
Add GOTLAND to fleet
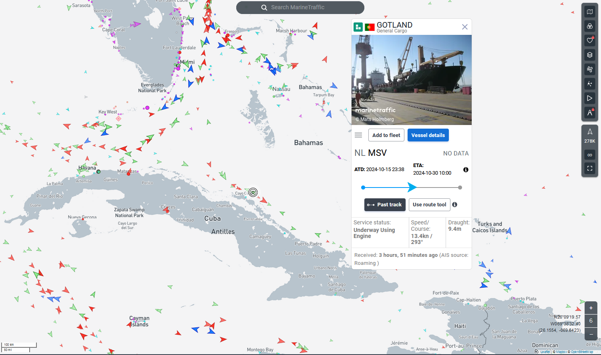pyautogui.click(x=386, y=135)
